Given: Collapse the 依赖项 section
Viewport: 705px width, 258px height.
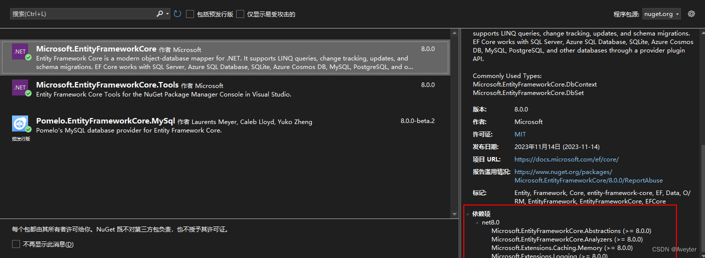Looking at the screenshot, I should [x=468, y=214].
